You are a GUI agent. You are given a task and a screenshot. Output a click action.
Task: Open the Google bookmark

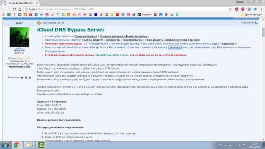click(3, 15)
